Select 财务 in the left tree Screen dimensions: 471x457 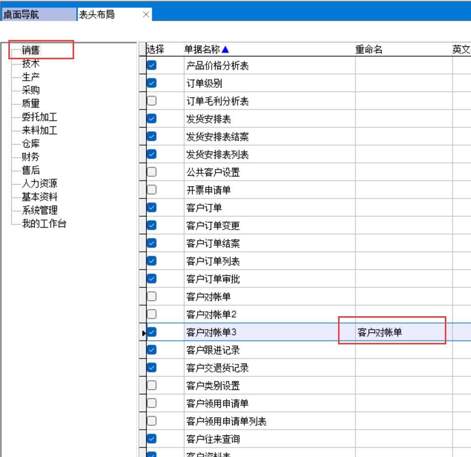(x=31, y=157)
